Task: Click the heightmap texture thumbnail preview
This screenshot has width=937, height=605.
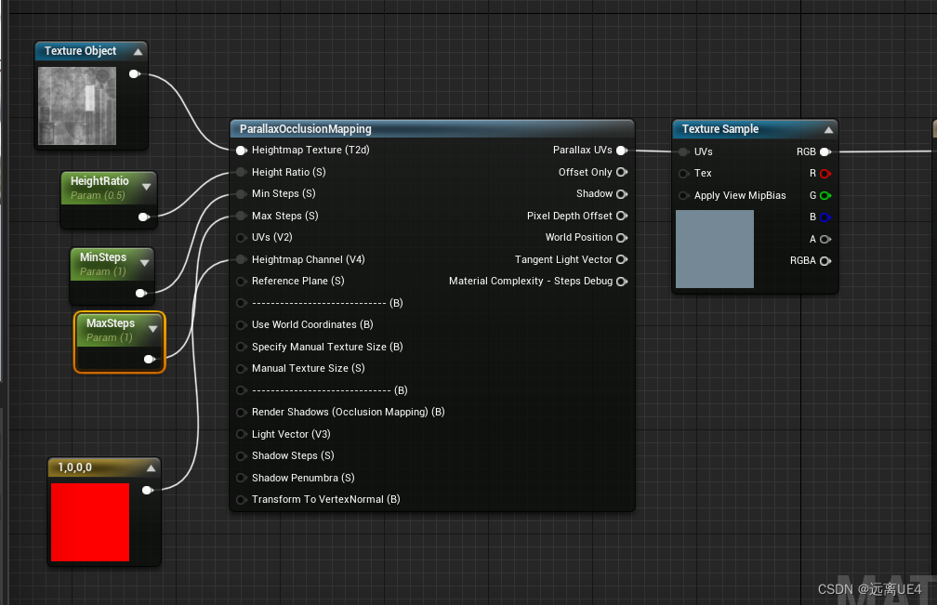Action: click(77, 106)
